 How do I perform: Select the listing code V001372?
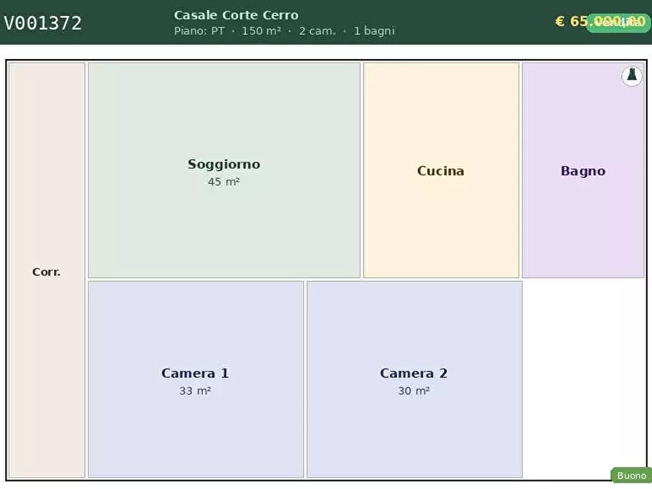pyautogui.click(x=43, y=23)
